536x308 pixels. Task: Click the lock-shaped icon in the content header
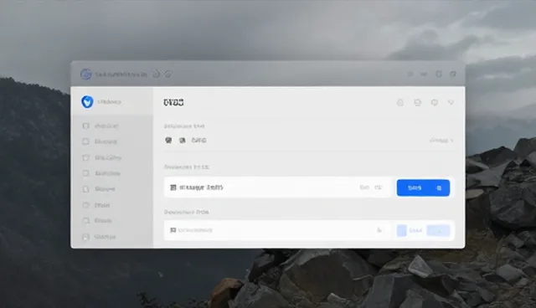coord(400,102)
